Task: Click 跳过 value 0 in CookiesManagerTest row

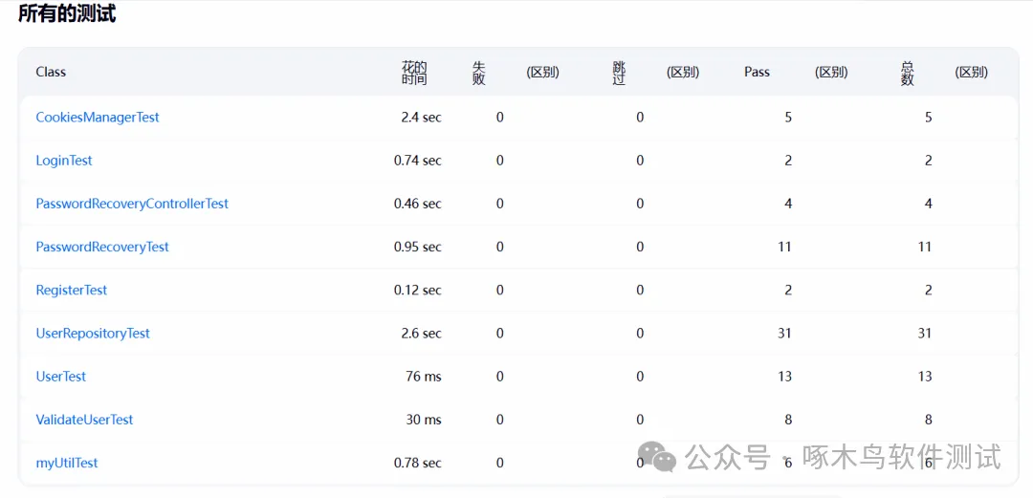Action: click(640, 118)
